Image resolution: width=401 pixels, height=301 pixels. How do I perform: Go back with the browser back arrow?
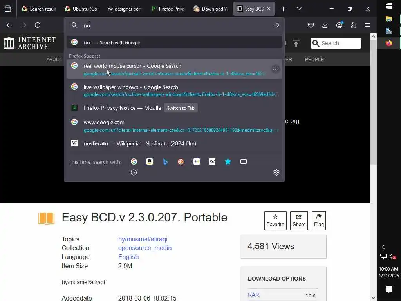point(9,25)
